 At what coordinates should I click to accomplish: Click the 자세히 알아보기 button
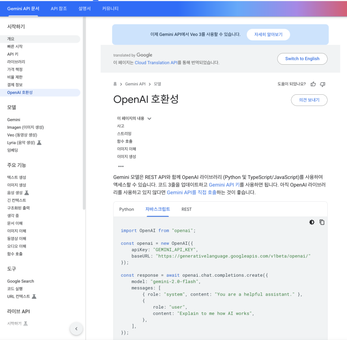(x=268, y=35)
